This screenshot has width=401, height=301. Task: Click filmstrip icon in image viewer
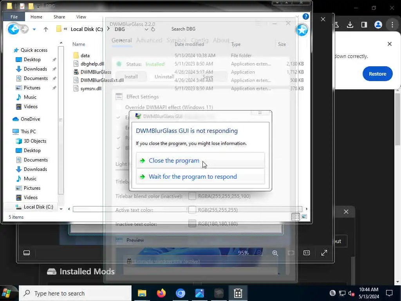click(x=27, y=253)
